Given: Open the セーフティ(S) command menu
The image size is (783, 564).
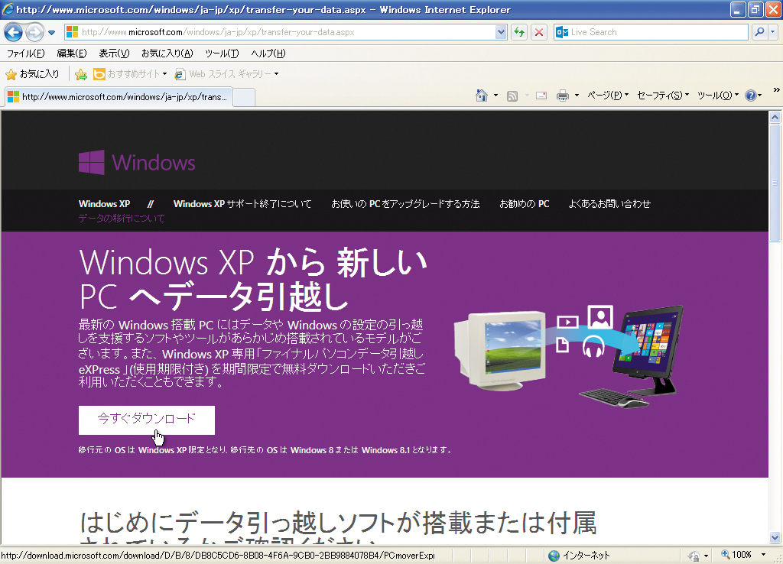Looking at the screenshot, I should [x=663, y=96].
